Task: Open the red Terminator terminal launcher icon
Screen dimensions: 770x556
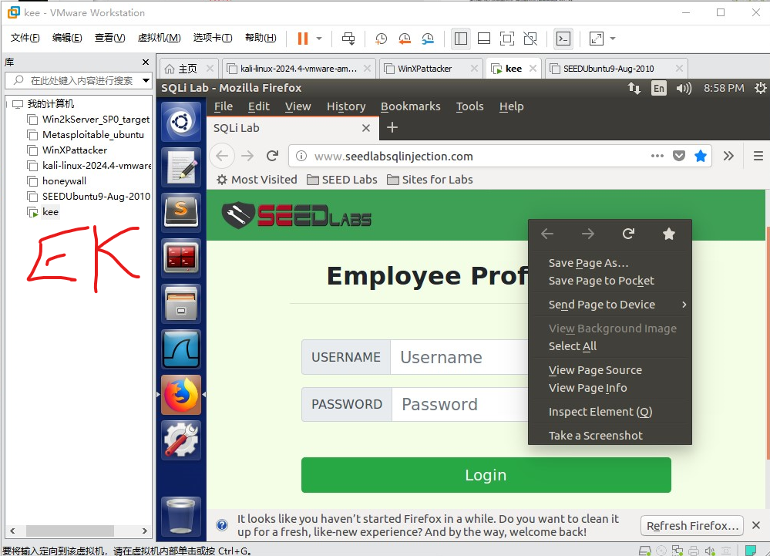Action: [180, 258]
